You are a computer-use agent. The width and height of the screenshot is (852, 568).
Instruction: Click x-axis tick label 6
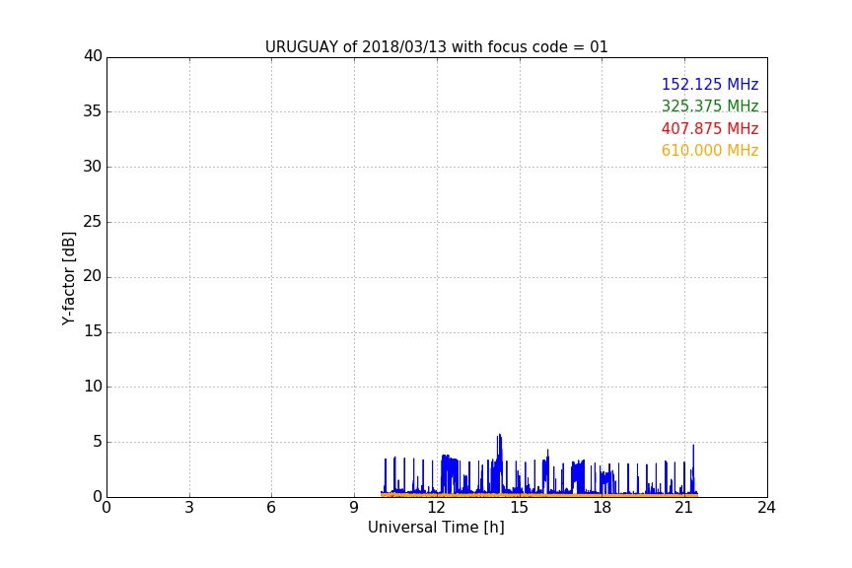pyautogui.click(x=271, y=508)
